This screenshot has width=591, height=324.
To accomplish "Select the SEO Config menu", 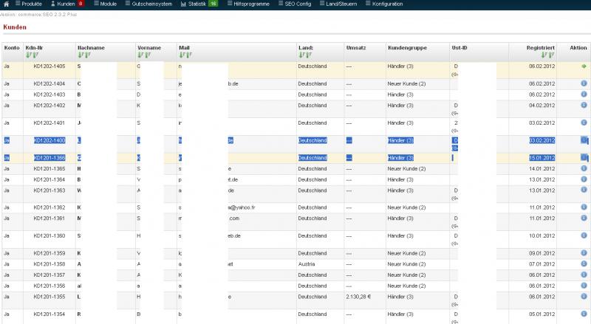I will (299, 4).
